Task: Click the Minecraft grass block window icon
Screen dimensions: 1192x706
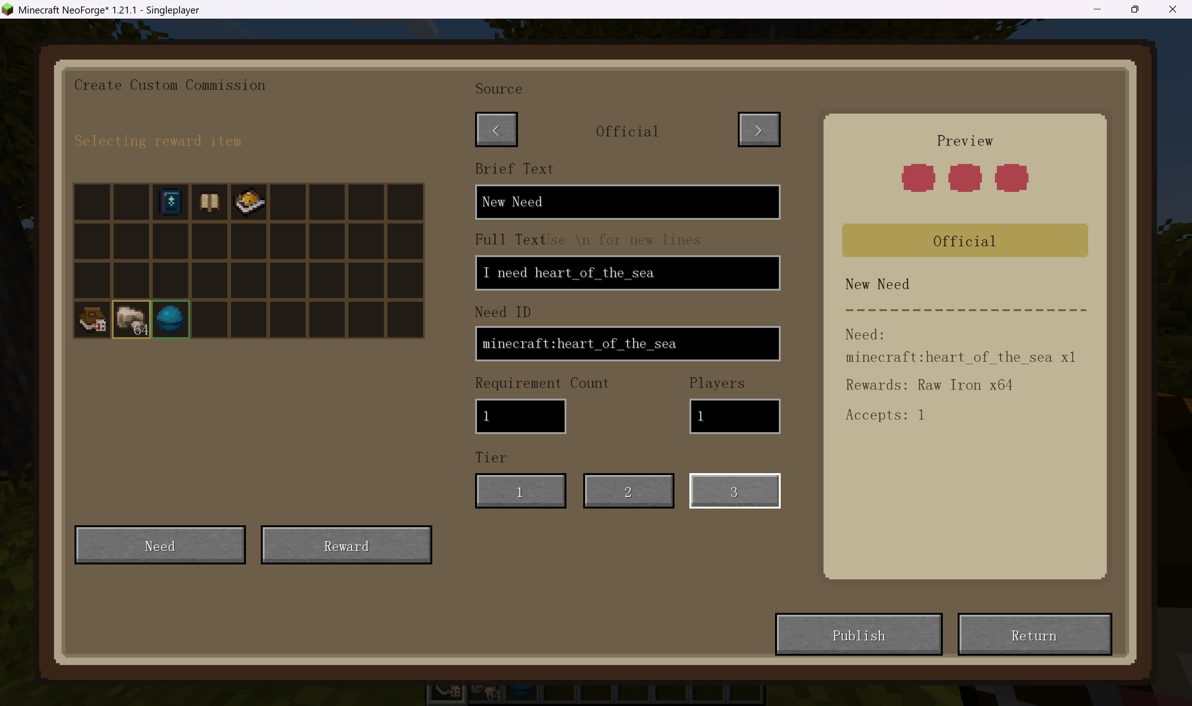Action: click(x=7, y=9)
